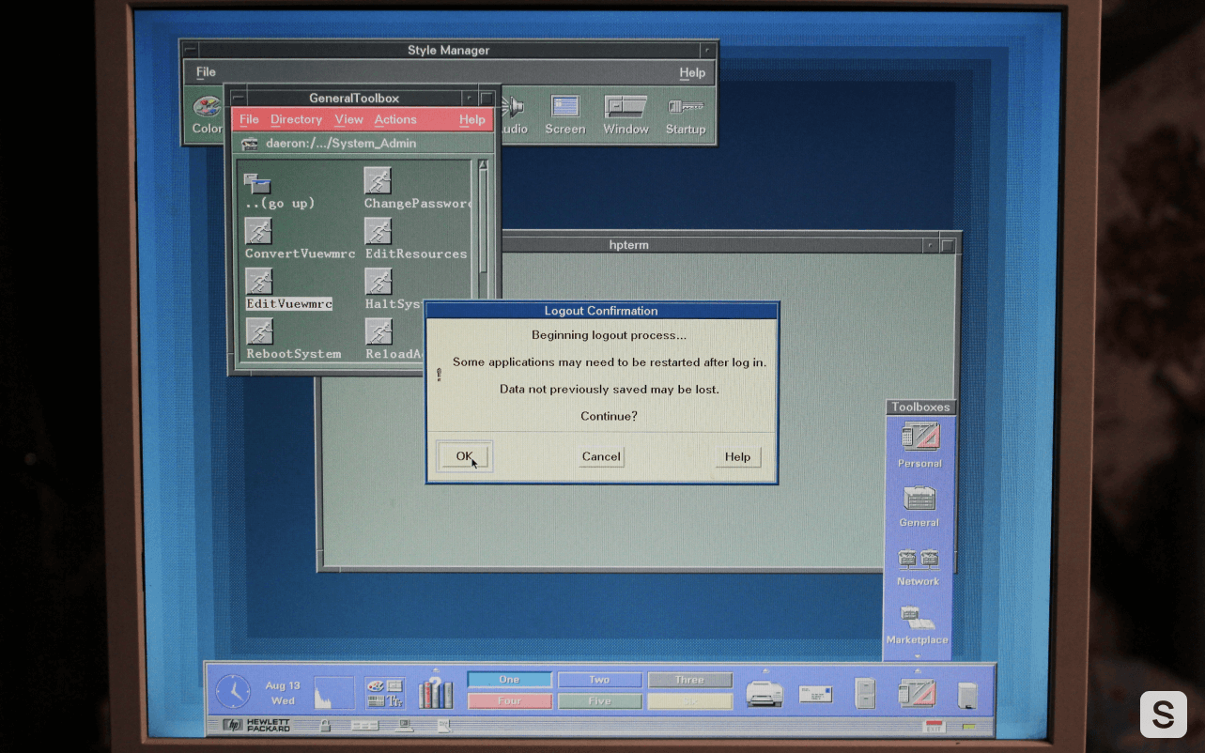Screen dimensions: 1205x753
Task: Cancel the logout confirmation
Action: pos(601,456)
